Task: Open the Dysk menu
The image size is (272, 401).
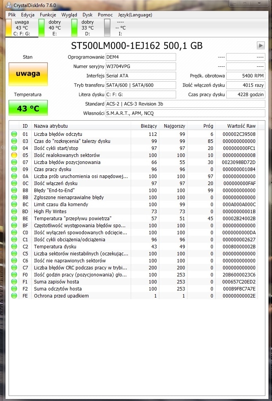Action: point(87,15)
